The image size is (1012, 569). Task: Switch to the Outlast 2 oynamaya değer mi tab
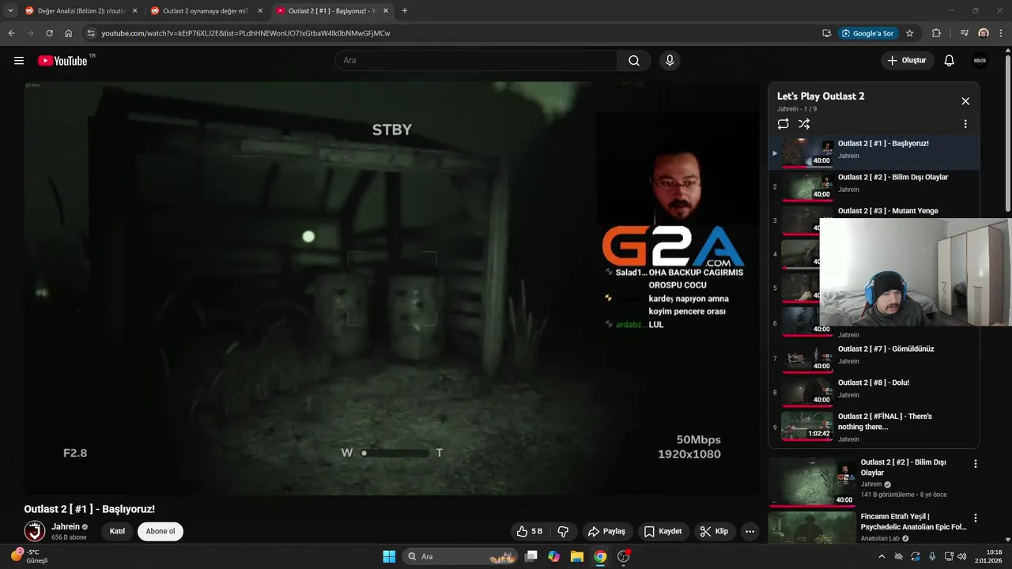[x=207, y=11]
